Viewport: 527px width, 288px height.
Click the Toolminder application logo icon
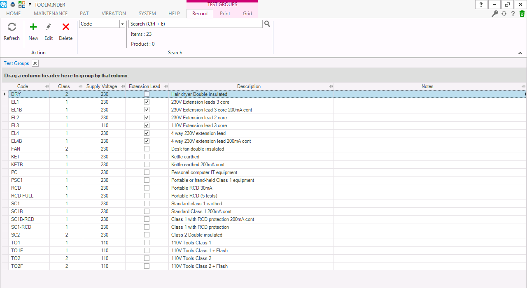click(4, 5)
